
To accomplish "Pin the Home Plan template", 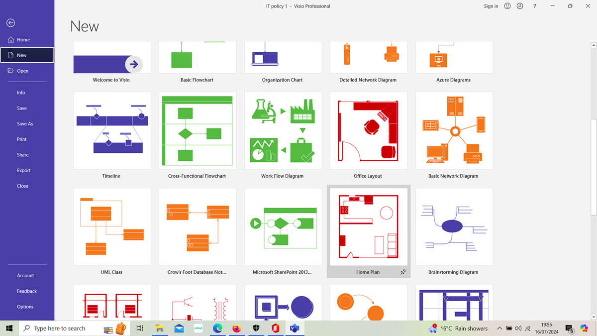I will pos(403,272).
